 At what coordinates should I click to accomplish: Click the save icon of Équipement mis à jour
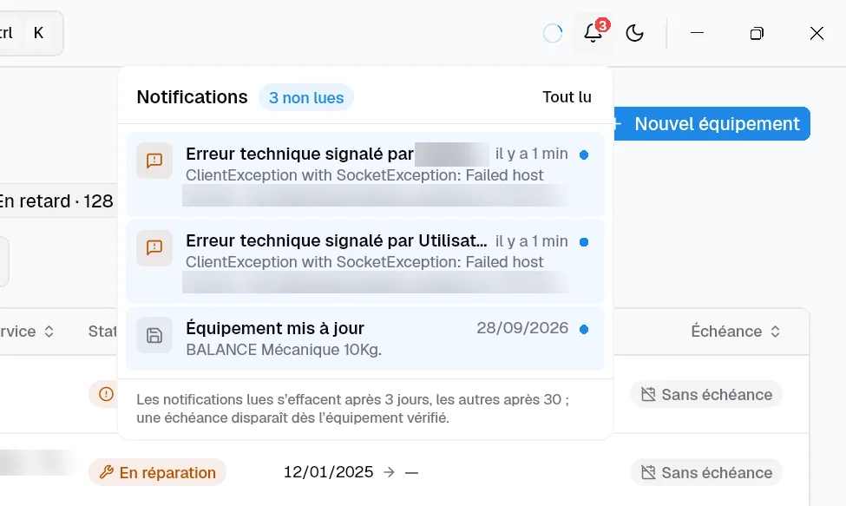pos(154,335)
